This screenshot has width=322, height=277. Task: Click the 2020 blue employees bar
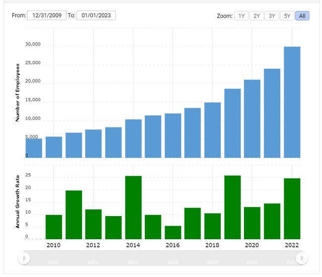tap(252, 119)
